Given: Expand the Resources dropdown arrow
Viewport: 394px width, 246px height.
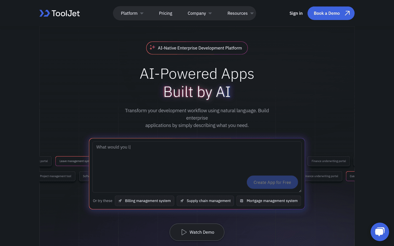Looking at the screenshot, I should 252,13.
